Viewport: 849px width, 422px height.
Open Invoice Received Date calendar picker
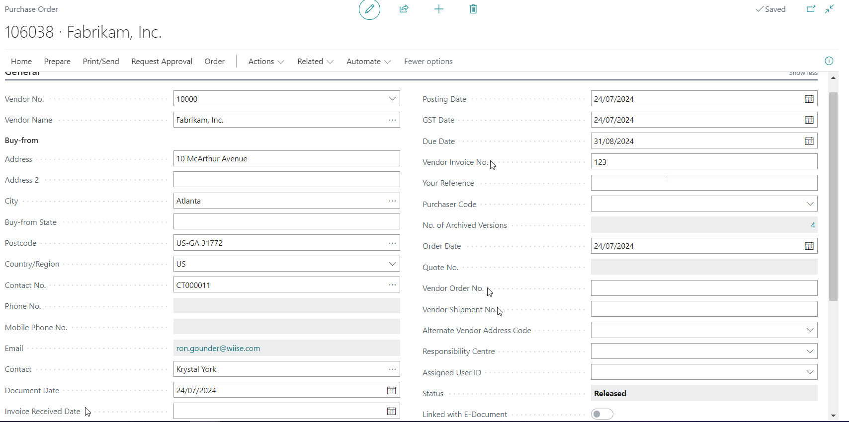tap(392, 411)
